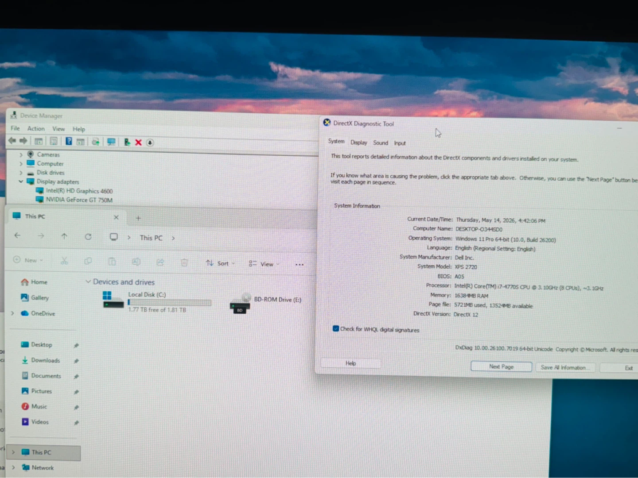The height and width of the screenshot is (478, 638).
Task: Select NVIDIA GeForce GT 750M adapter
Action: pos(79,200)
